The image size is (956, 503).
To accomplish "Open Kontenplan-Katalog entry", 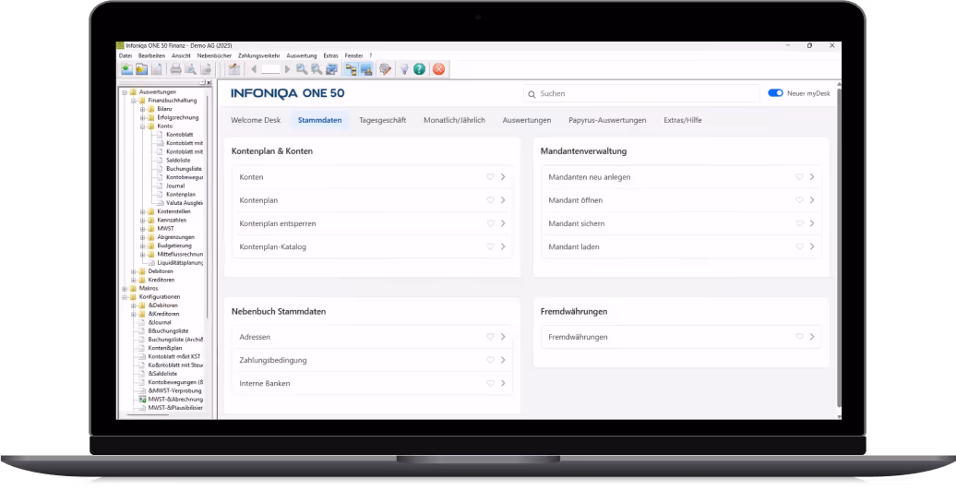I will [373, 247].
